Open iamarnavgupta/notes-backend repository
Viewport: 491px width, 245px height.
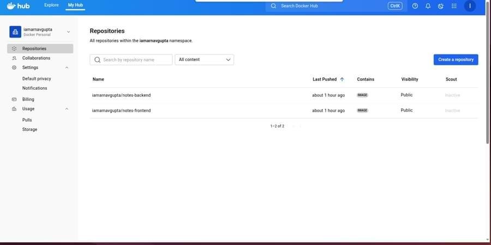(121, 95)
